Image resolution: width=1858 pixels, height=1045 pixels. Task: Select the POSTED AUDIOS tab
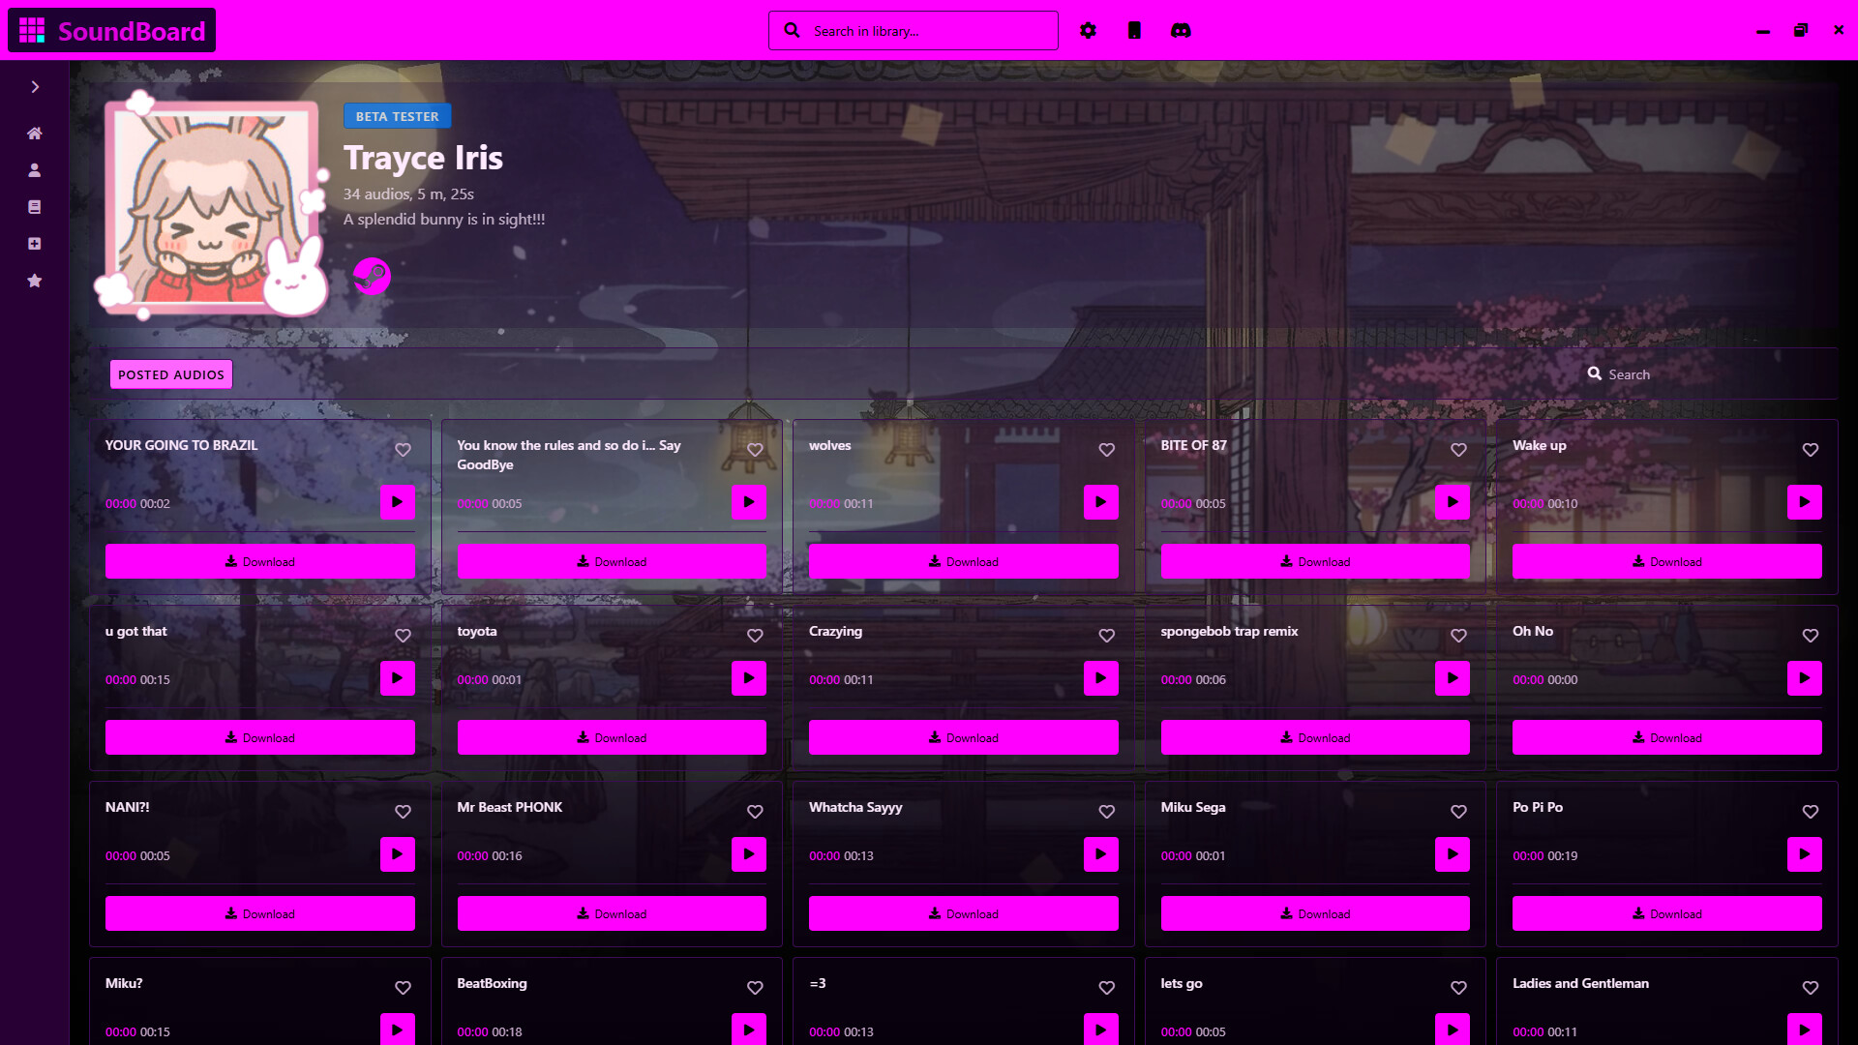pyautogui.click(x=170, y=373)
